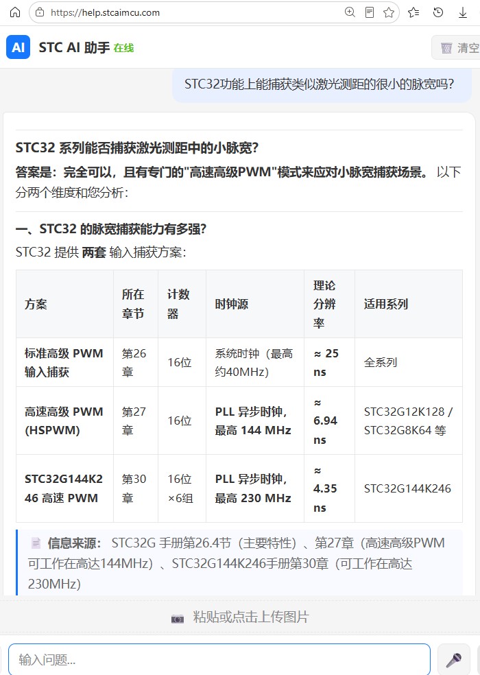Image resolution: width=480 pixels, height=675 pixels.
Task: Click cell ≈ 25 ns
Action: click(x=329, y=362)
